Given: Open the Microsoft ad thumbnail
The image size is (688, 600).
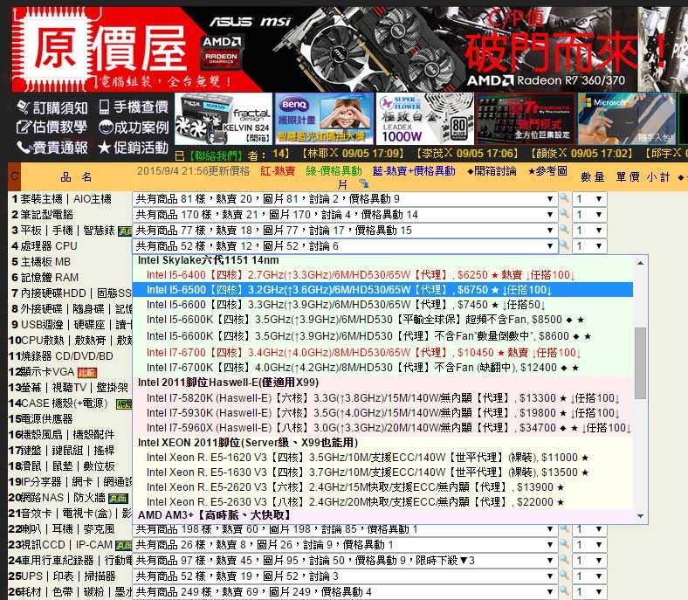Looking at the screenshot, I should click(x=627, y=119).
